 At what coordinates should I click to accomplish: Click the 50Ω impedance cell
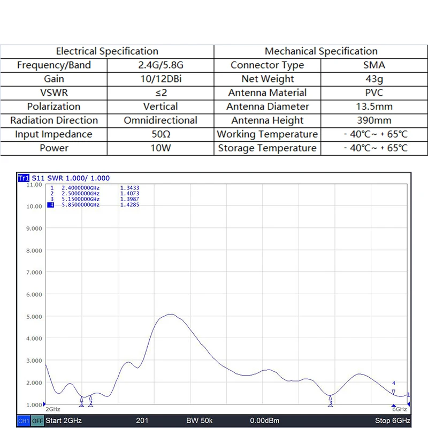click(160, 134)
